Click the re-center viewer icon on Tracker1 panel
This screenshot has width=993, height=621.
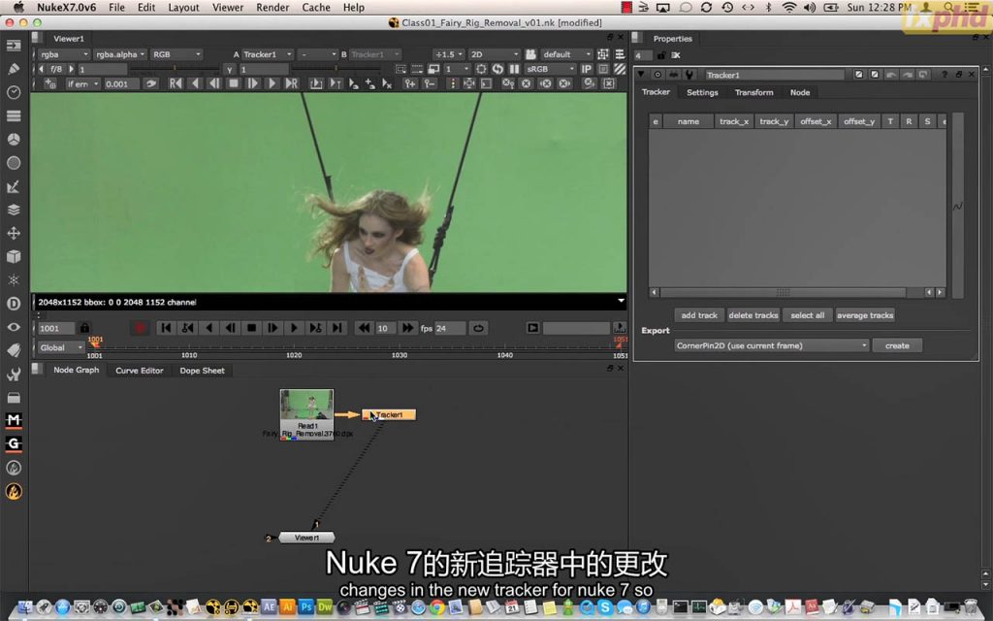pos(657,75)
